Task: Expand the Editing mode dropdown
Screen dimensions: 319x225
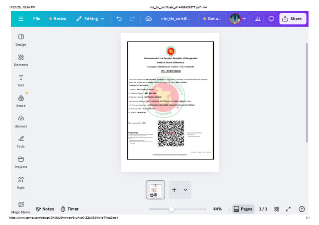Action: (x=90, y=19)
